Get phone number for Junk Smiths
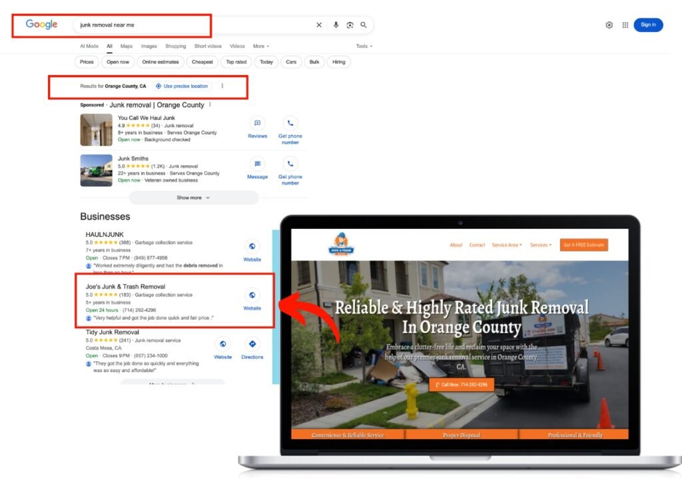 (x=290, y=171)
